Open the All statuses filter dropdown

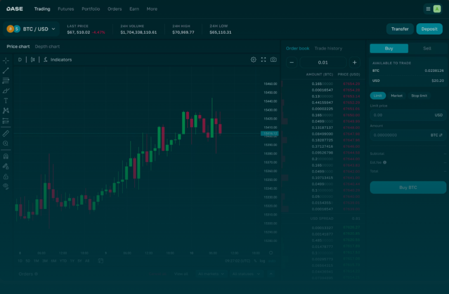point(246,274)
